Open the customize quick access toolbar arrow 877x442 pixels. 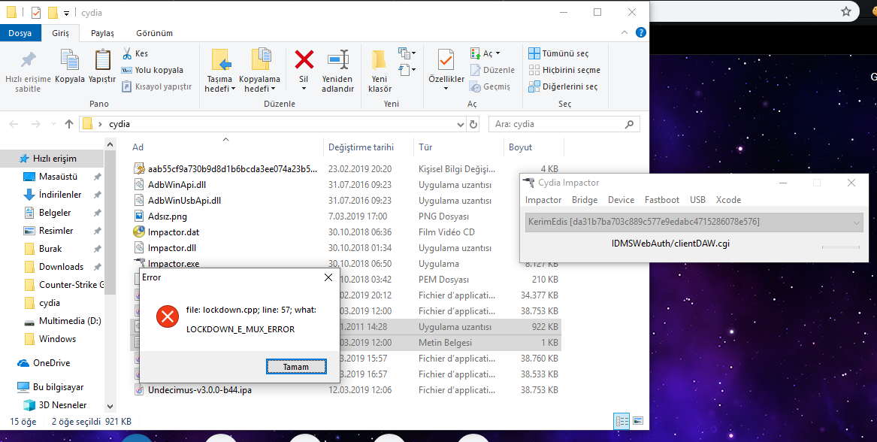pos(67,13)
